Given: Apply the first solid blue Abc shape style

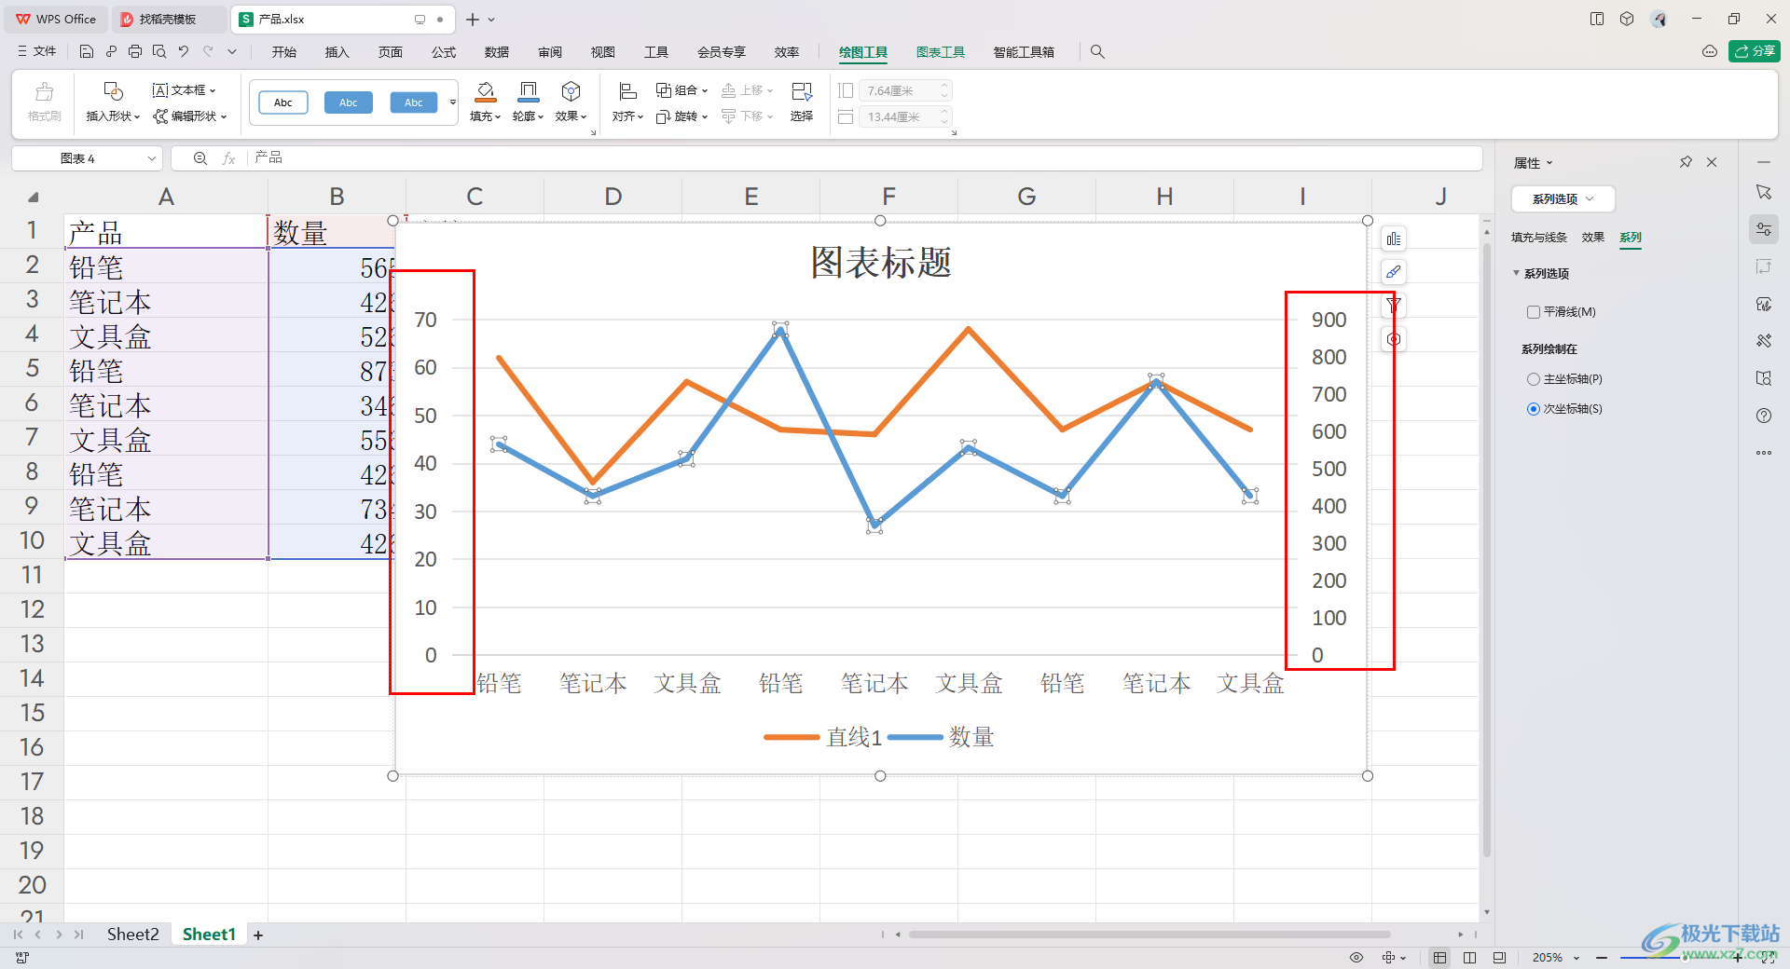Looking at the screenshot, I should tap(349, 102).
